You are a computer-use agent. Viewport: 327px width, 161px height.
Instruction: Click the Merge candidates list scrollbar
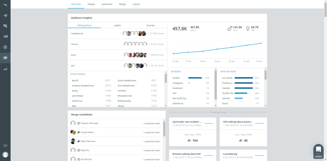click(164, 129)
